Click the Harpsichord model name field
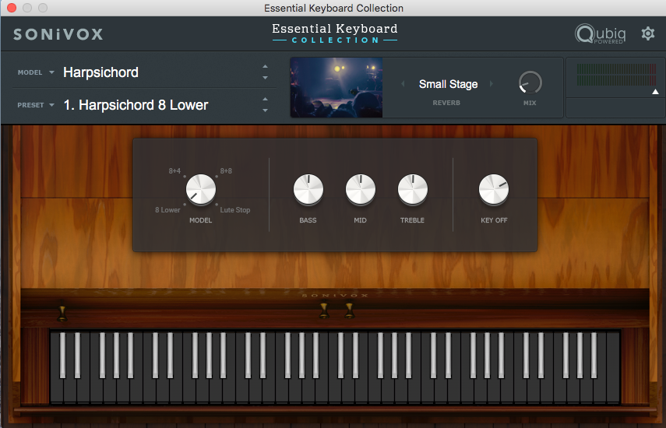This screenshot has height=428, width=666. (101, 72)
